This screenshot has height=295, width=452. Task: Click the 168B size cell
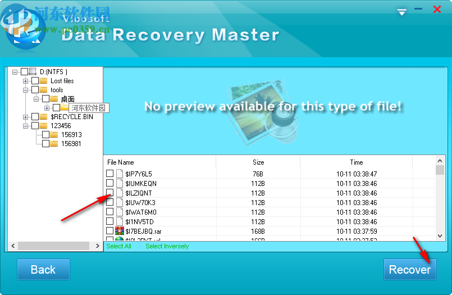point(258,232)
